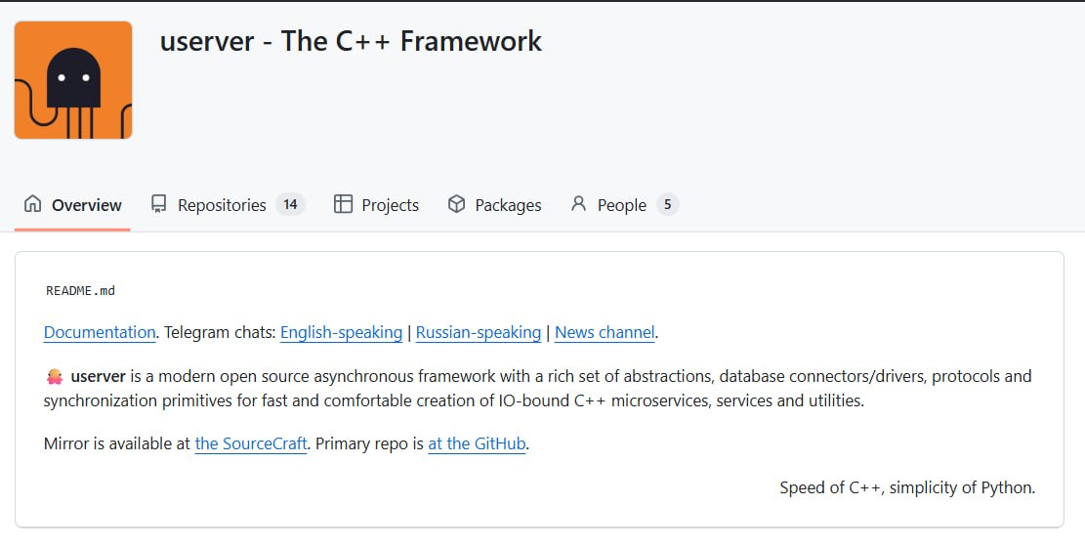Click the Projects table icon
The image size is (1085, 547).
pos(343,204)
